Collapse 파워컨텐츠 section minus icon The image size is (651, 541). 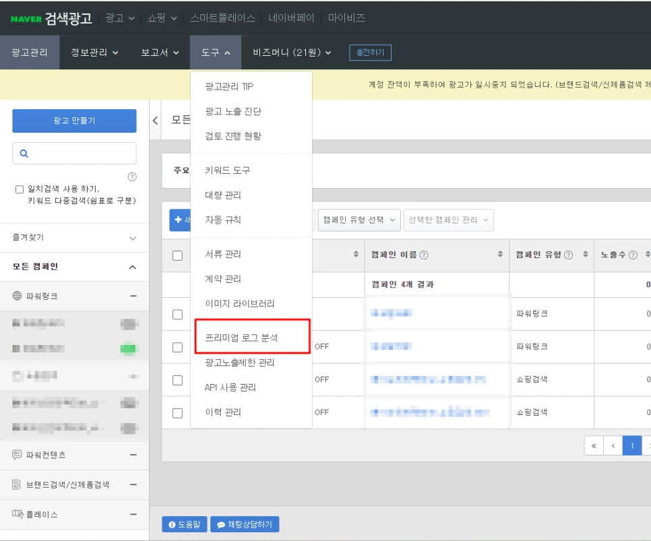pyautogui.click(x=133, y=455)
